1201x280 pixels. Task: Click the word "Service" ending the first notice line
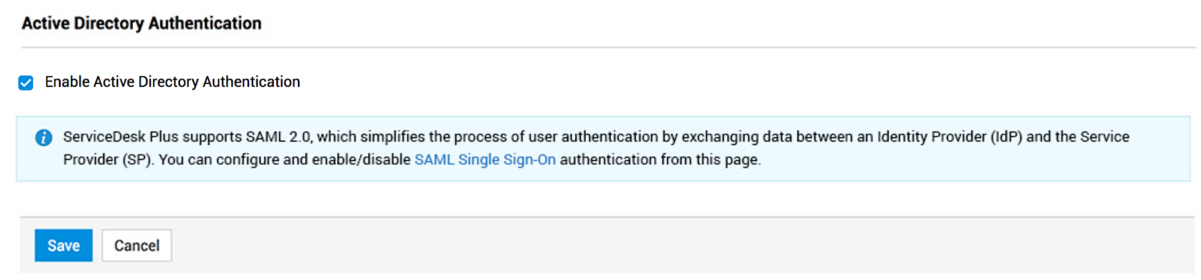[1104, 137]
